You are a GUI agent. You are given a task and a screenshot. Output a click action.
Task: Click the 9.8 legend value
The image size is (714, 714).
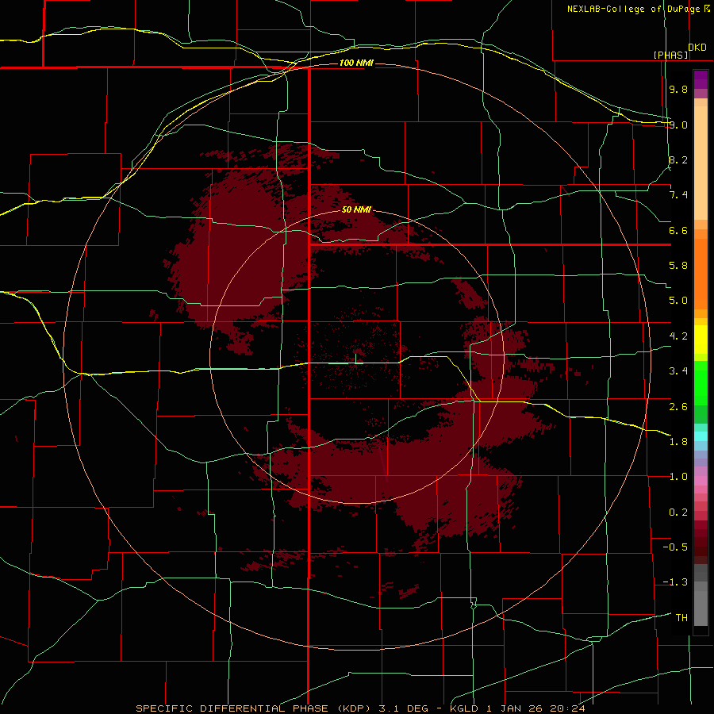coord(678,89)
